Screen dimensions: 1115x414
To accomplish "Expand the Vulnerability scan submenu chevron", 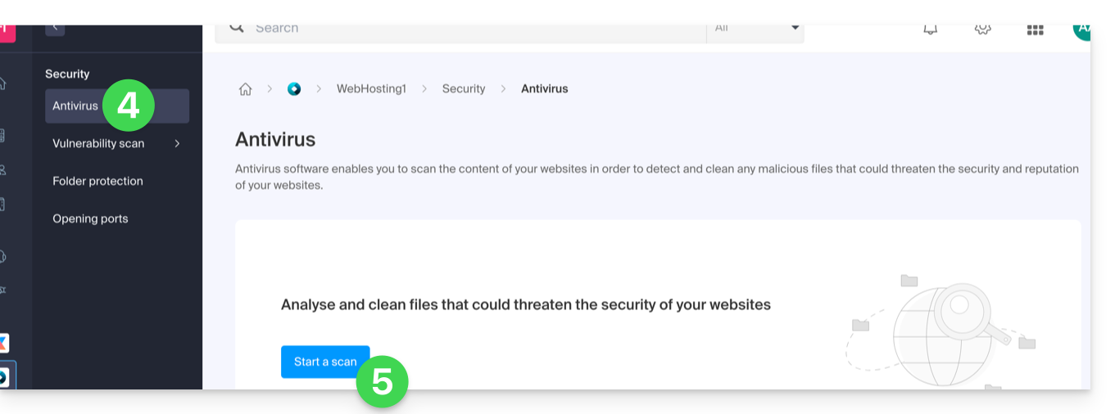I will (177, 144).
